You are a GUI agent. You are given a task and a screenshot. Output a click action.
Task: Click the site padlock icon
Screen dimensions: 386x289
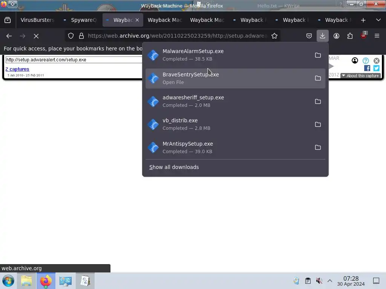(81, 36)
